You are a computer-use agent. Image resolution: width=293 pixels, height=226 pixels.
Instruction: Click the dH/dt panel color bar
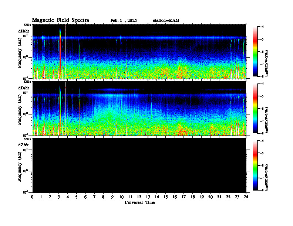pos(255,52)
